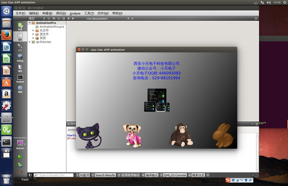This screenshot has width=288, height=186.
Task: Open the project view selector dropdown
Action: (x=37, y=18)
